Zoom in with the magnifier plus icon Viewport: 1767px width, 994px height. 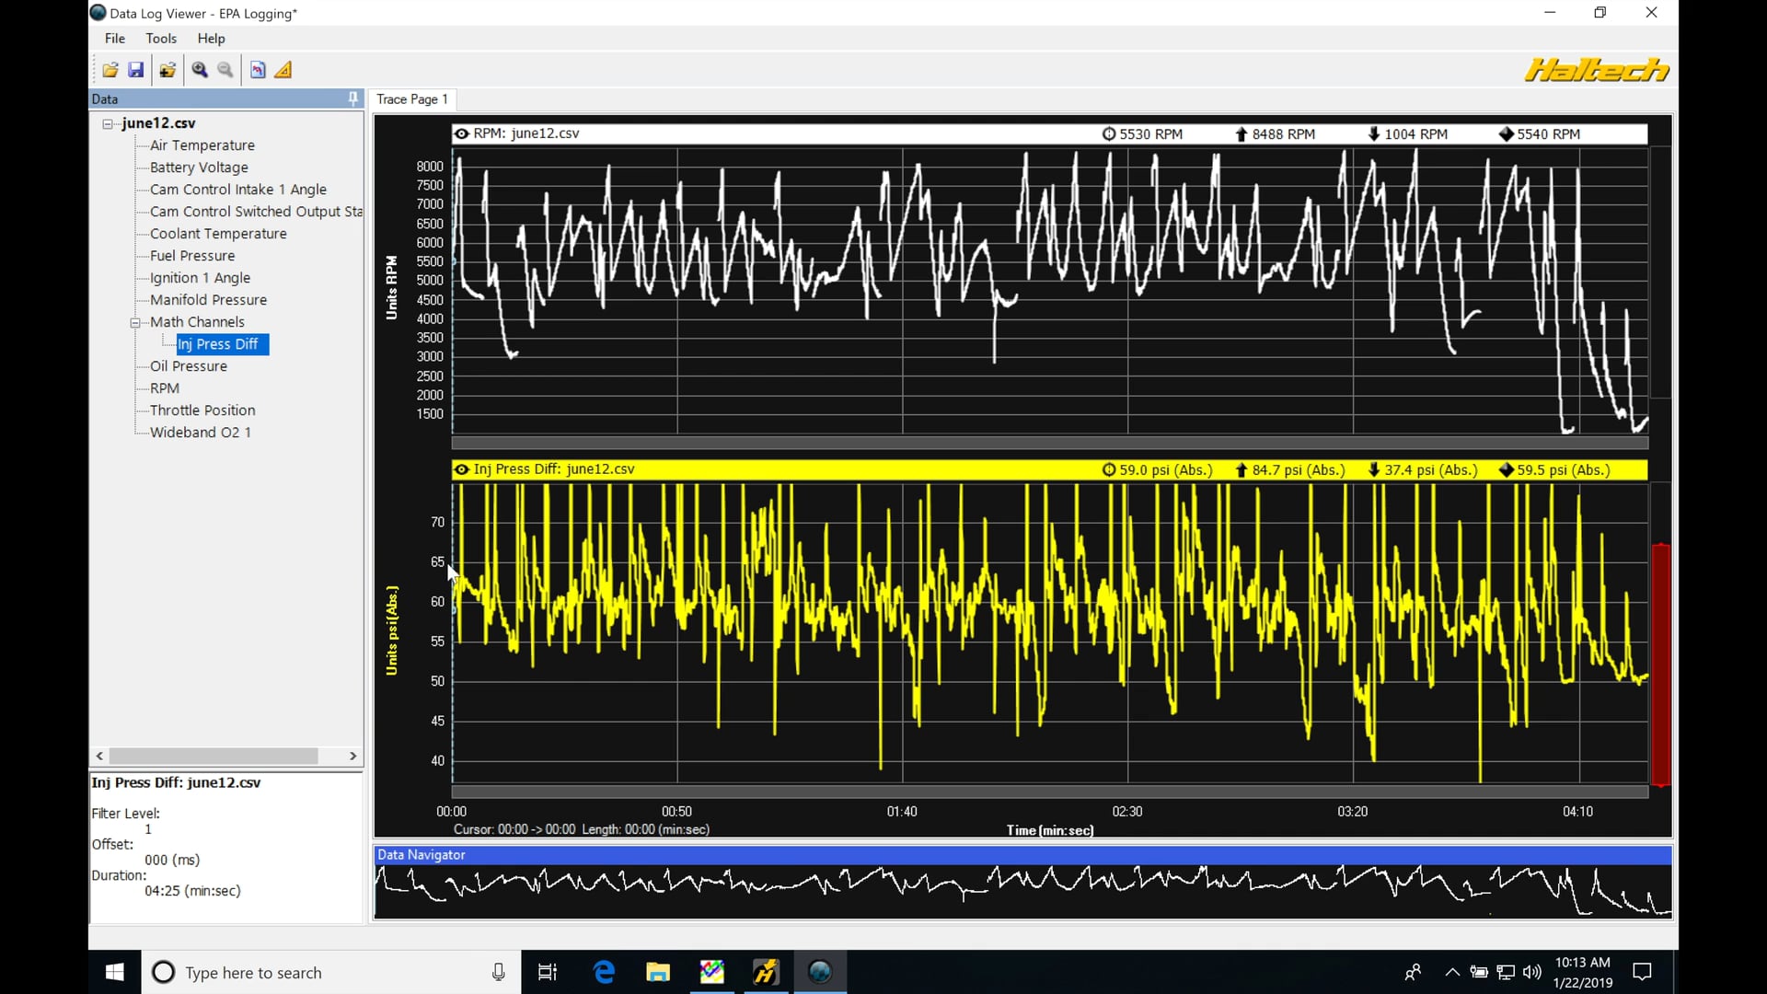[x=200, y=70]
